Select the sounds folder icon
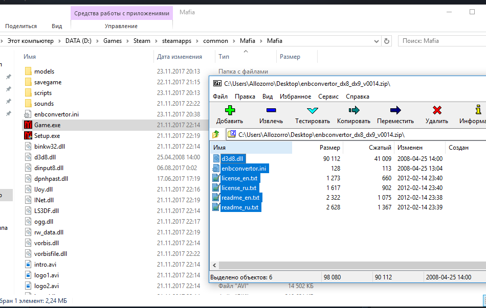 point(28,103)
